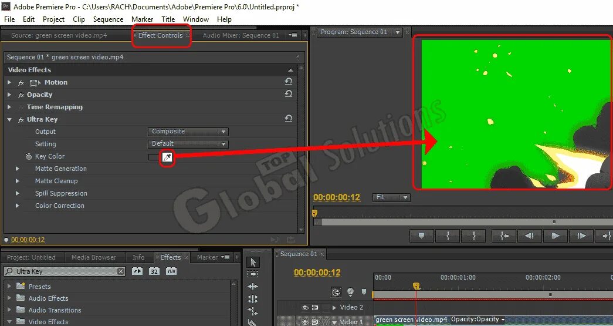Step back one frame
613x326 pixels.
[529, 236]
